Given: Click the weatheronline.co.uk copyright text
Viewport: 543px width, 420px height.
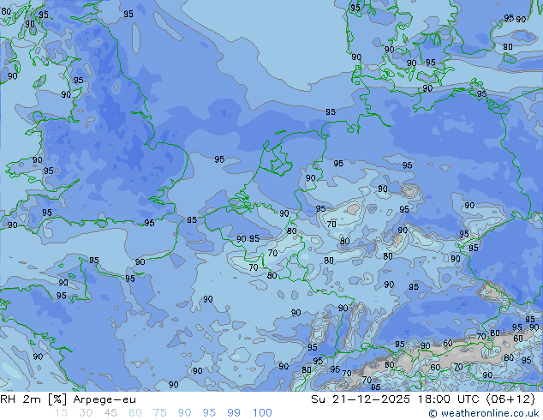Looking at the screenshot, I should tap(484, 413).
